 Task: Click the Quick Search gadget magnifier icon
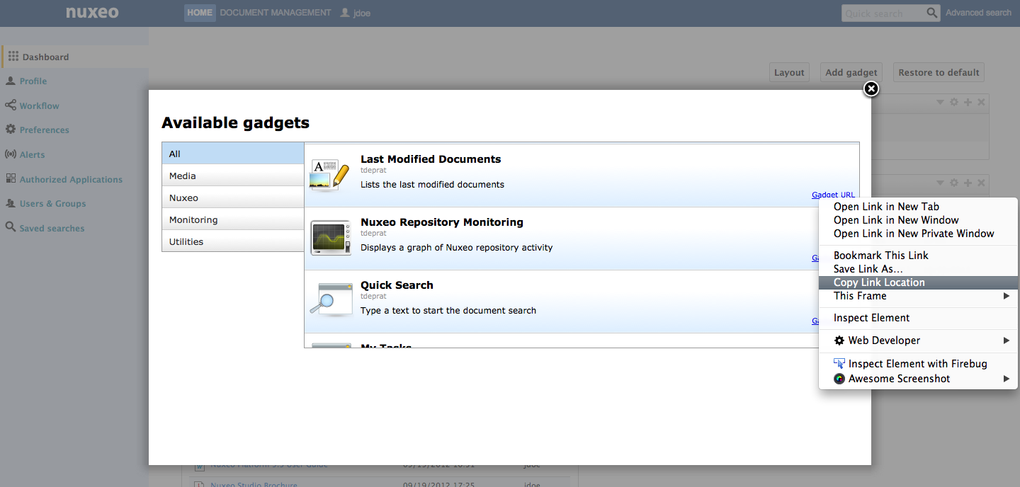pyautogui.click(x=330, y=300)
